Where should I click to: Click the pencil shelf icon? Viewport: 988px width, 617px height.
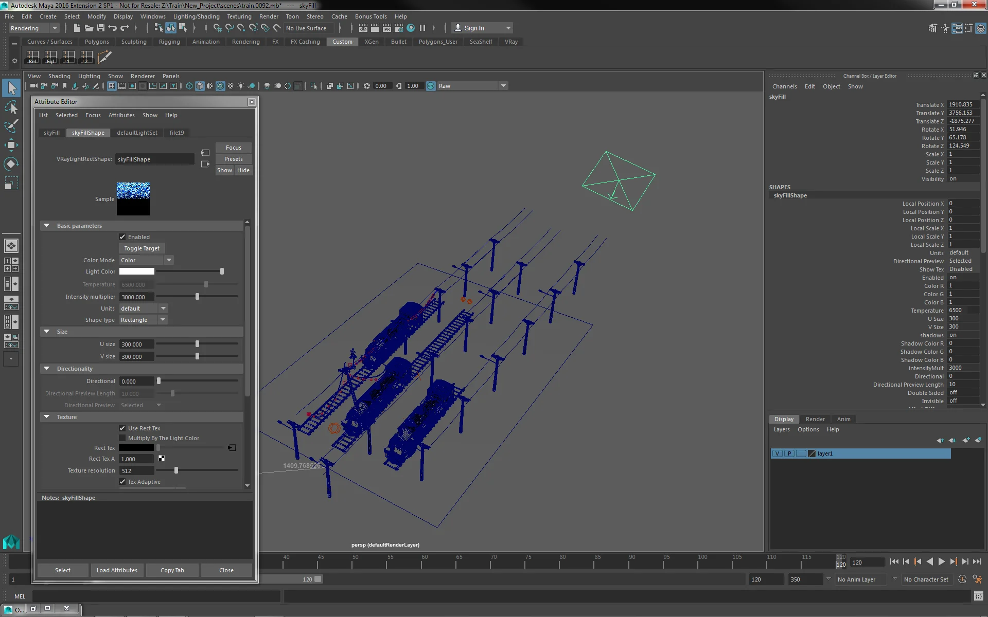pos(104,57)
